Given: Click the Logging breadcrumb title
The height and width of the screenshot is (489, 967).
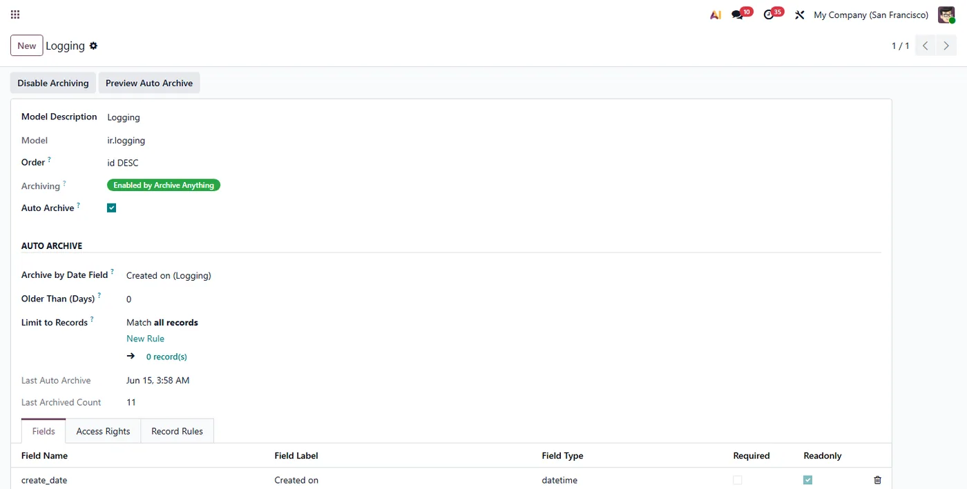Looking at the screenshot, I should point(65,46).
